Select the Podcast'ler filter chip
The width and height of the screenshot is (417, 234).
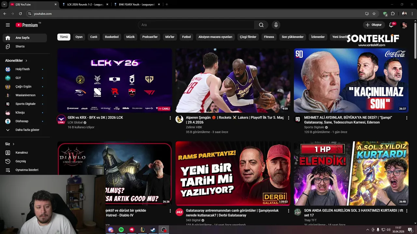tap(150, 37)
